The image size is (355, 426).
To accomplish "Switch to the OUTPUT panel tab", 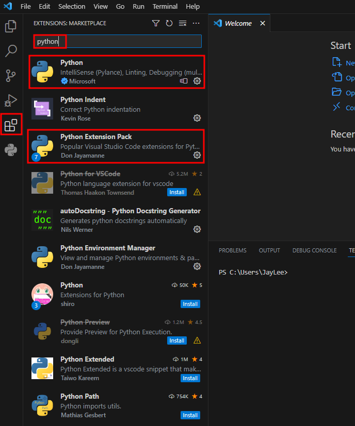I will point(269,250).
